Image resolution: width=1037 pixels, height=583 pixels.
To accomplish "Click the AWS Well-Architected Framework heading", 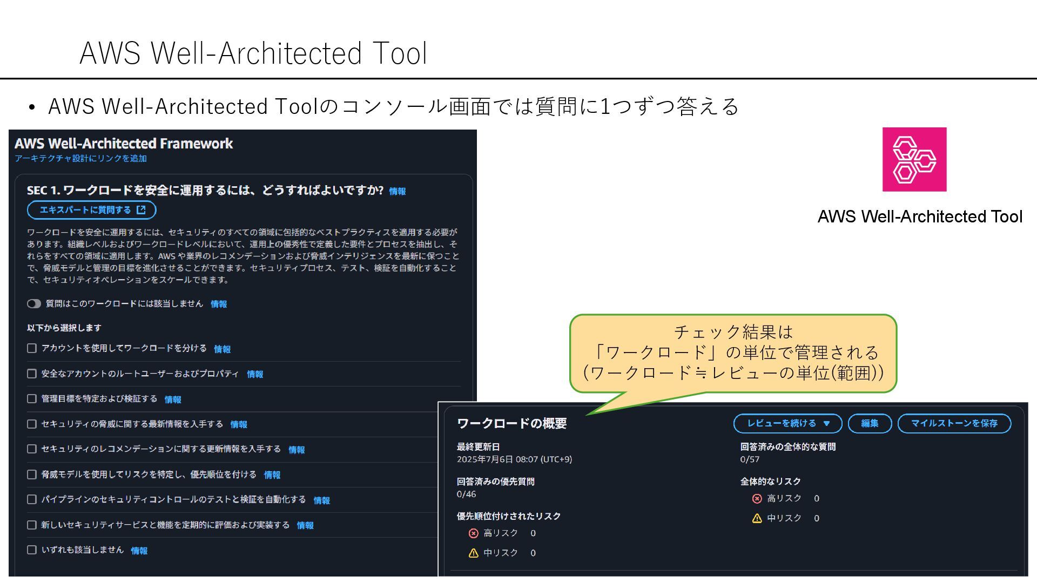I will tap(124, 144).
